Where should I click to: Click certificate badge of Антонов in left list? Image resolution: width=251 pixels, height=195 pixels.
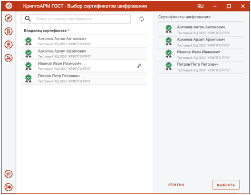coord(28,42)
